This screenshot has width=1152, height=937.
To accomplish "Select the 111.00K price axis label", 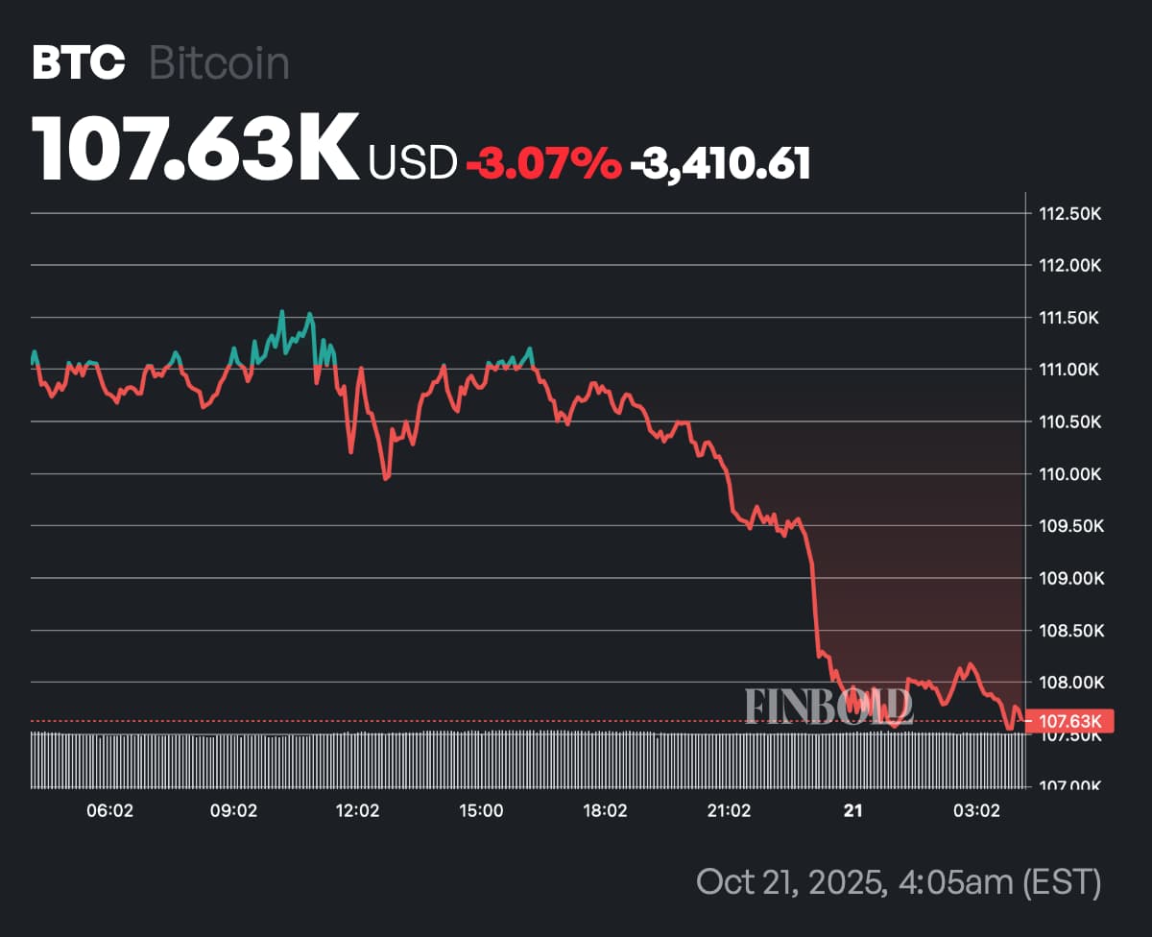I will (1070, 370).
